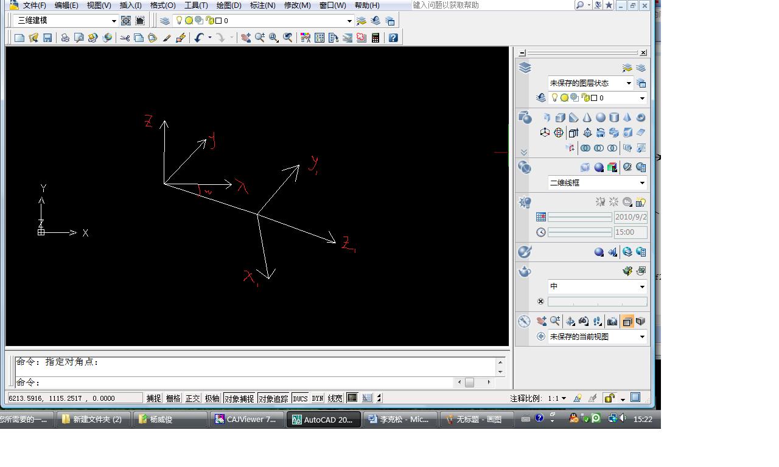Click the Workspace Settings gear icon

tap(126, 21)
